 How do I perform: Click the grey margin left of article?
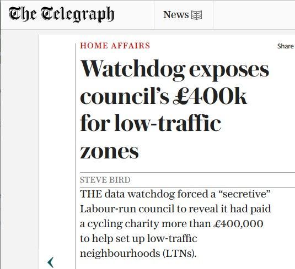[x=19, y=149]
